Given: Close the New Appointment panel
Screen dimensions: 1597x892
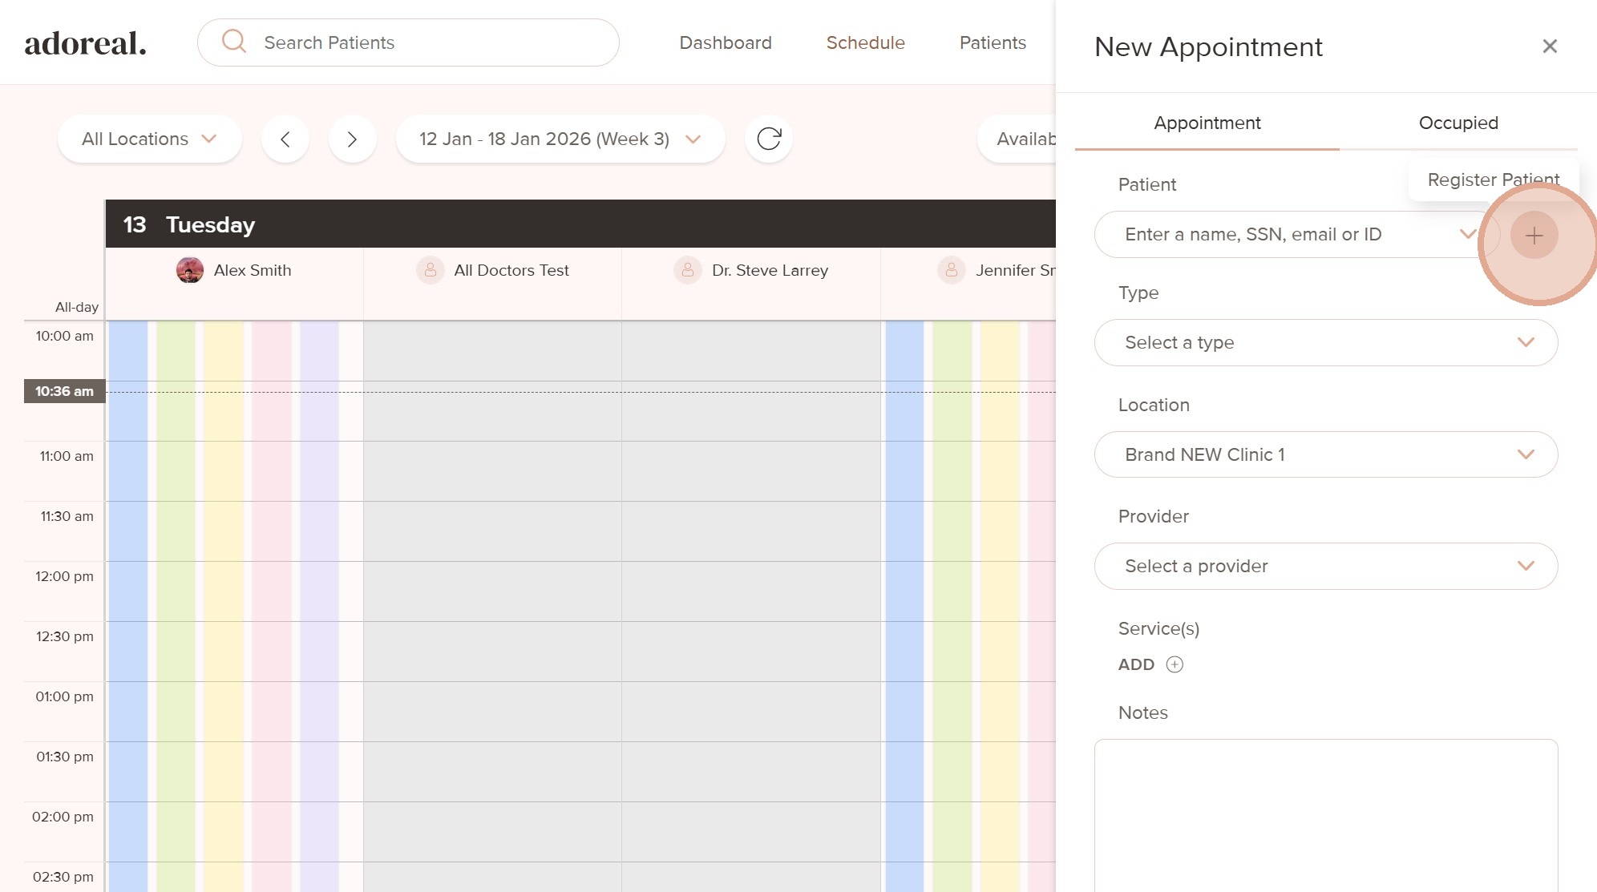Looking at the screenshot, I should point(1549,46).
